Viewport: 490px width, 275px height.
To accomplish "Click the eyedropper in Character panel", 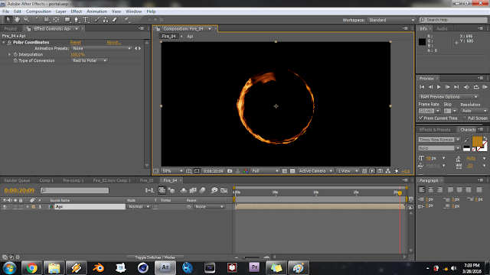I will click(466, 140).
